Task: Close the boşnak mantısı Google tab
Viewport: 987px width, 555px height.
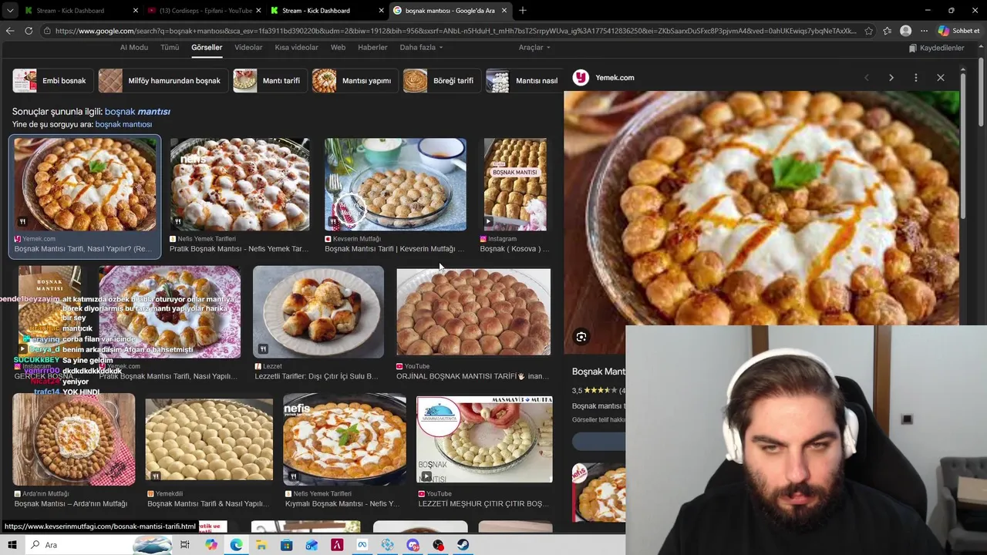Action: pos(505,10)
